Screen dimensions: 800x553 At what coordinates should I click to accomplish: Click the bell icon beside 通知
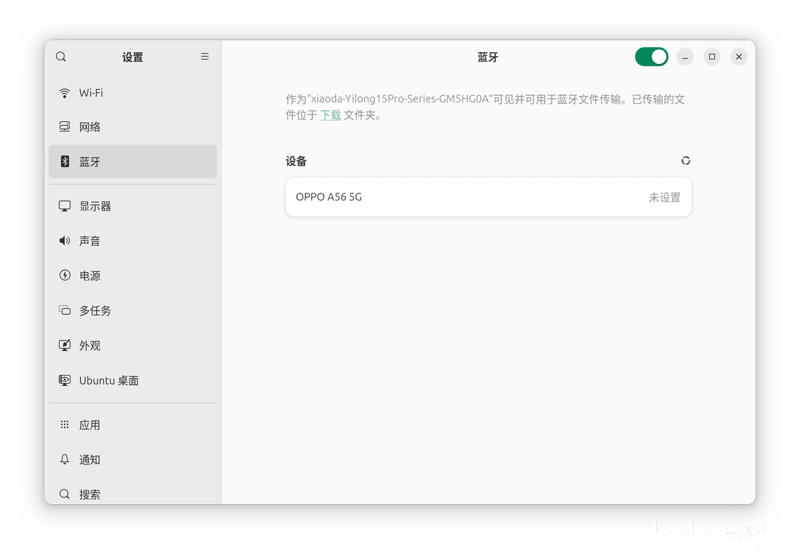pos(64,460)
